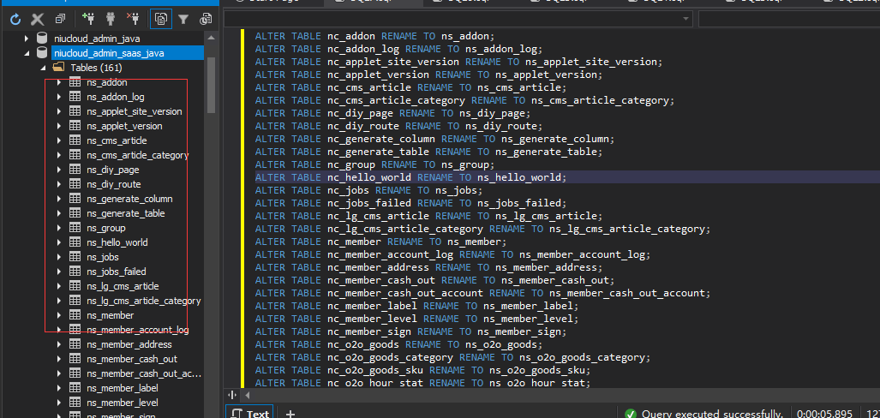This screenshot has width=880, height=418.
Task: Click the nc_hello_world rename line in editor
Action: (410, 177)
